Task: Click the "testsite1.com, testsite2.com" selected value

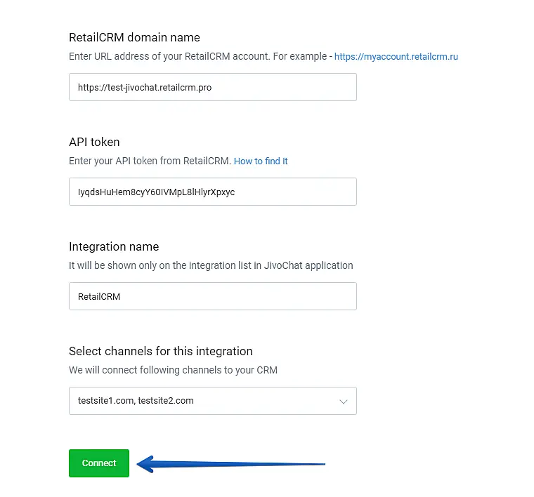Action: tap(136, 401)
